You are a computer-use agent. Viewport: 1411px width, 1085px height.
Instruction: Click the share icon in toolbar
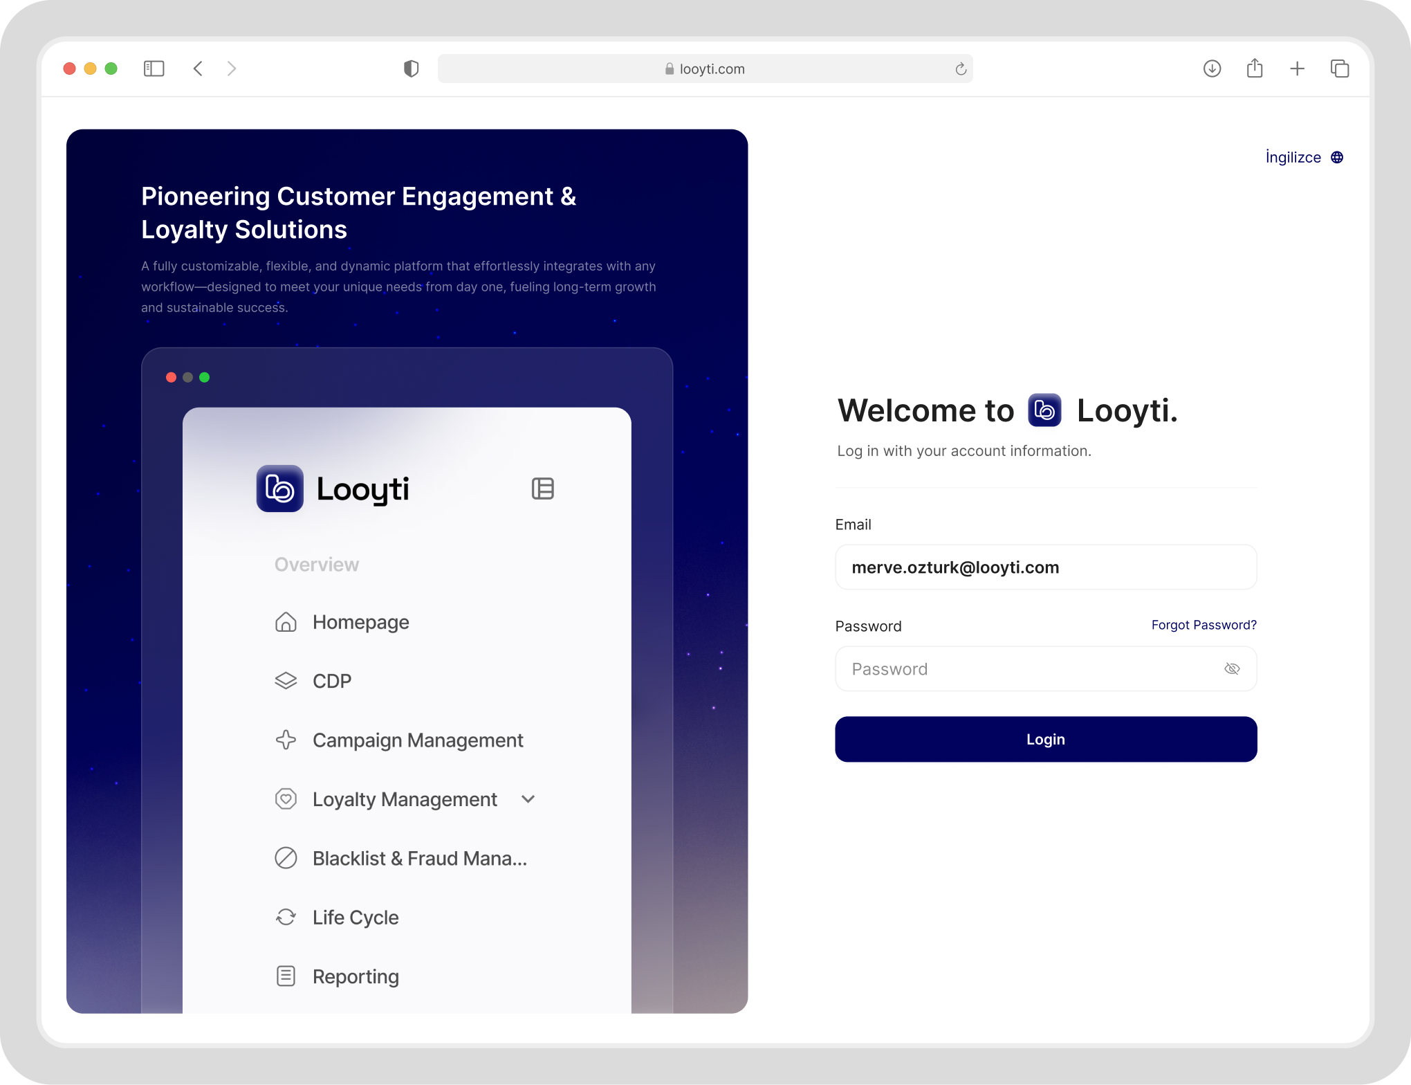coord(1255,69)
